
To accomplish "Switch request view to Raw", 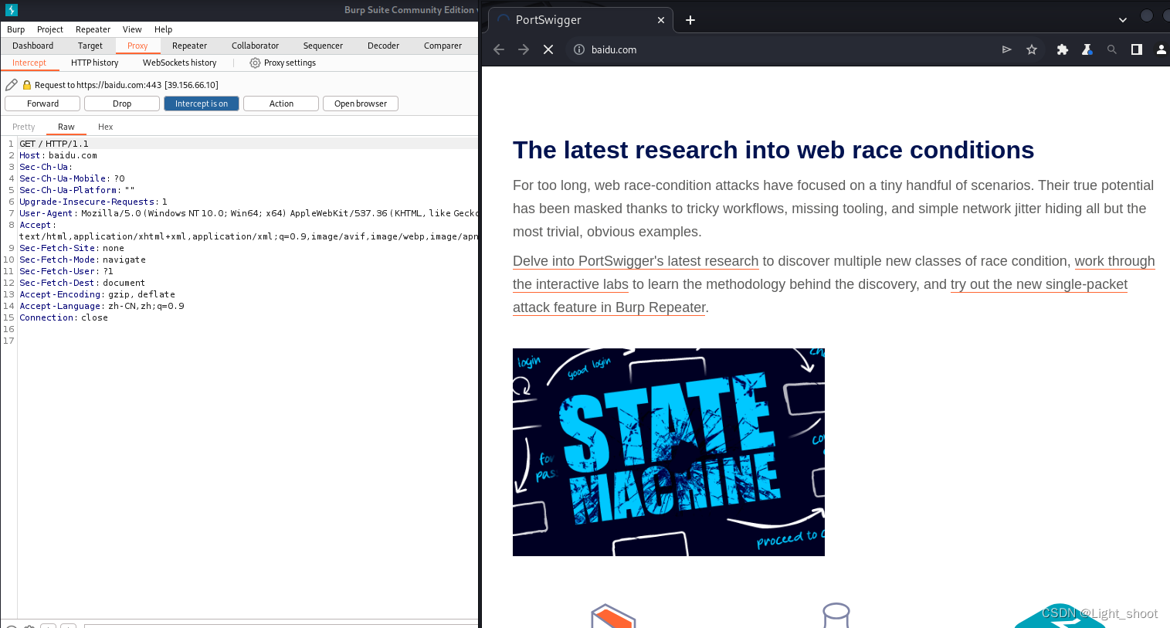I will tap(66, 127).
